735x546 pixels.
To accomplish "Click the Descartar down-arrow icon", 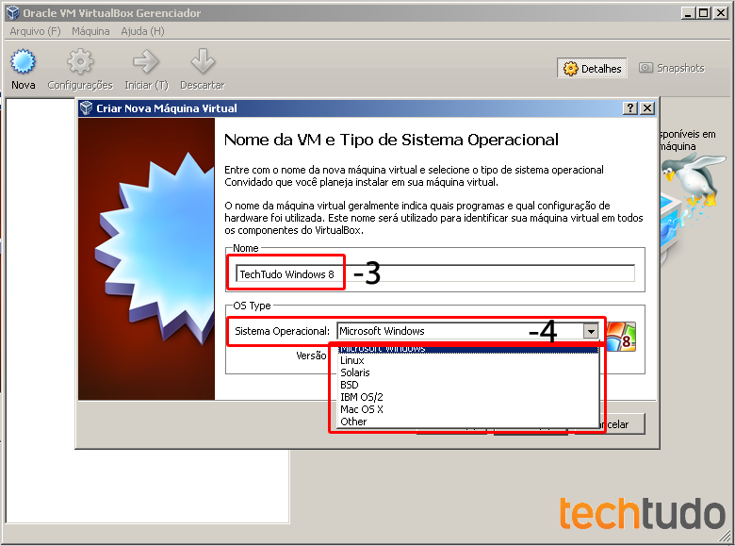I will click(203, 62).
